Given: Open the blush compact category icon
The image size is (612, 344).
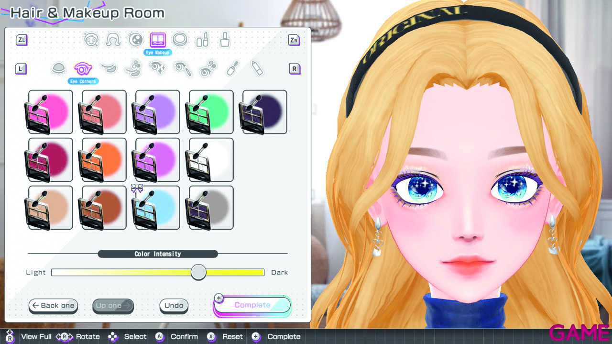Looking at the screenshot, I should (x=180, y=39).
